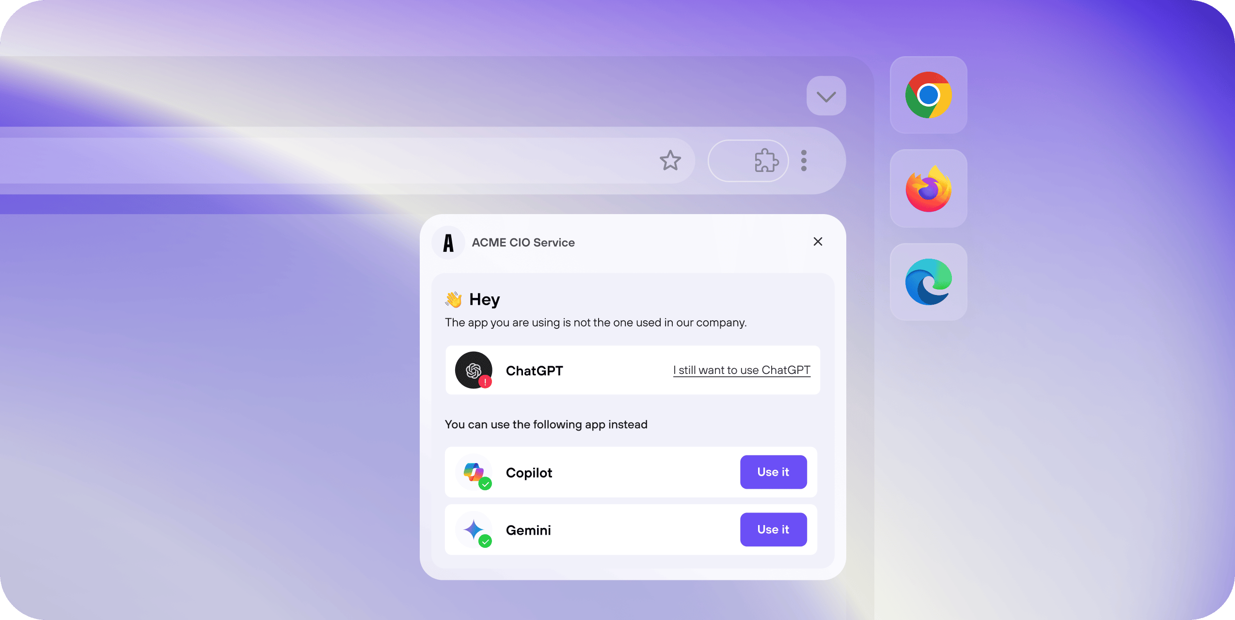Close the ACME CIO Service popup
This screenshot has width=1235, height=620.
pyautogui.click(x=817, y=242)
